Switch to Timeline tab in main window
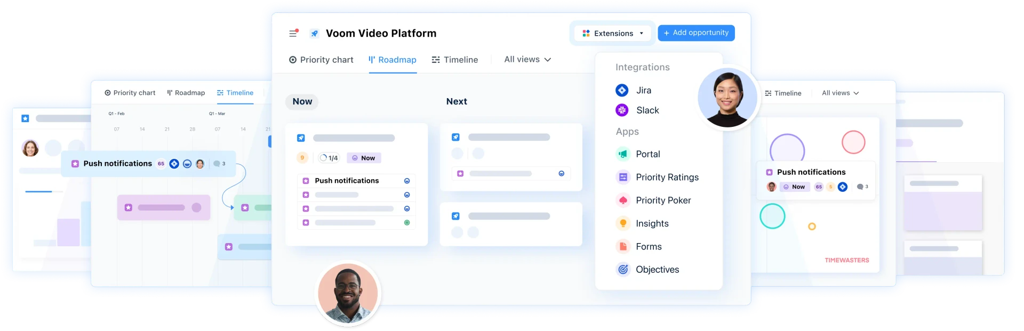The width and height of the screenshot is (1024, 331). (455, 60)
